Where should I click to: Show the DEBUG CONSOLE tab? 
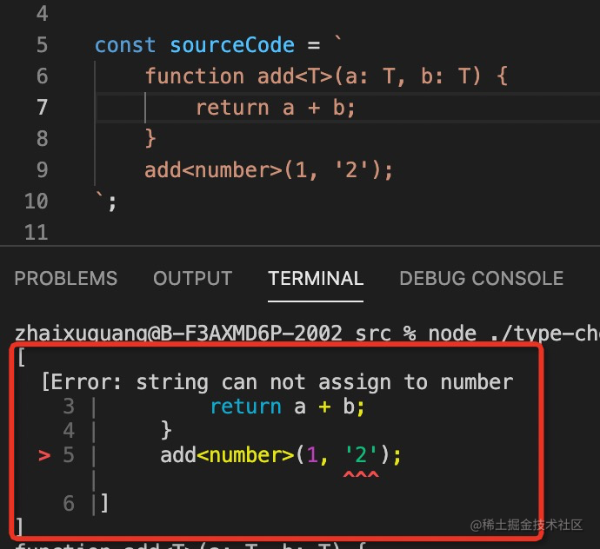pyautogui.click(x=481, y=279)
